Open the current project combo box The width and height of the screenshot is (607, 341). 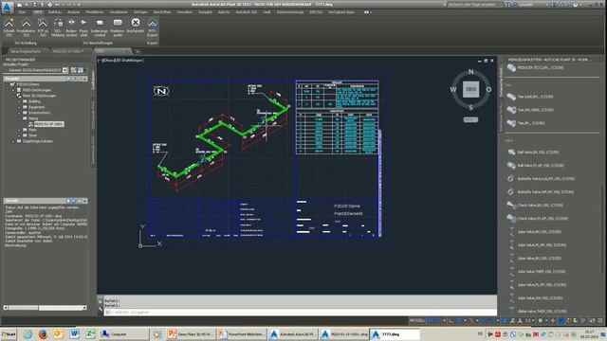coord(35,70)
